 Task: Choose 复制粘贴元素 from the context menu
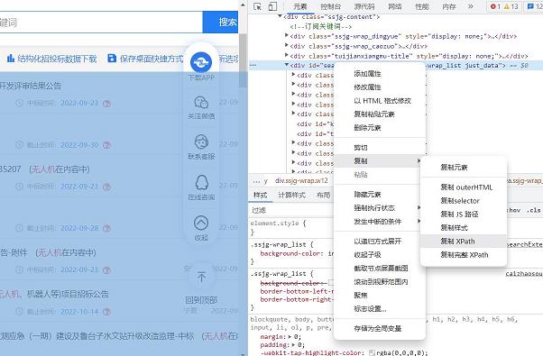point(374,114)
